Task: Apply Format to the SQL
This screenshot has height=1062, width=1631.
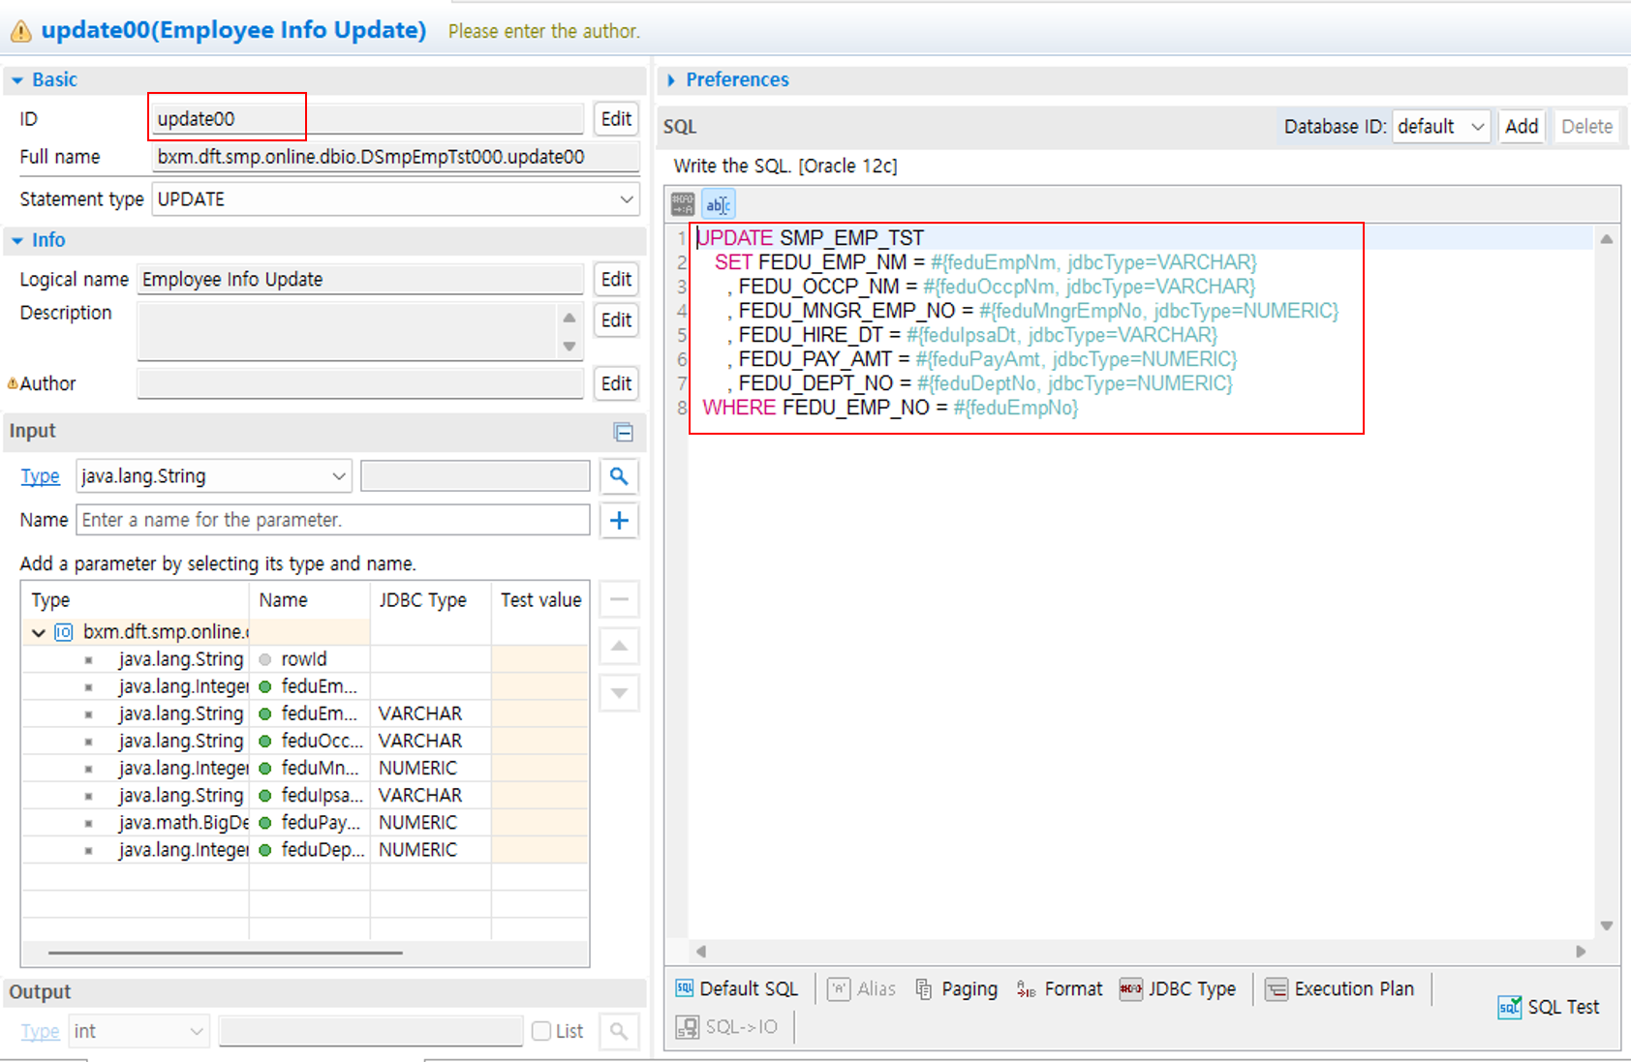Action: tap(1060, 988)
